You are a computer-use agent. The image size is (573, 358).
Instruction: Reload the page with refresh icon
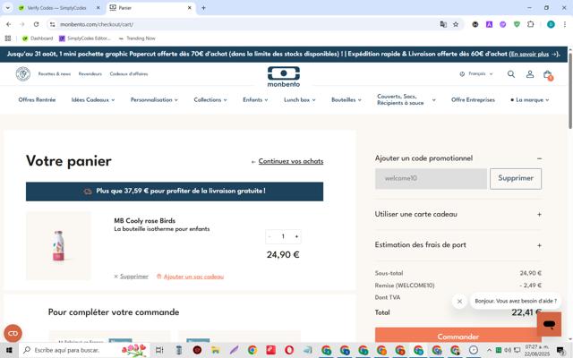pos(36,24)
